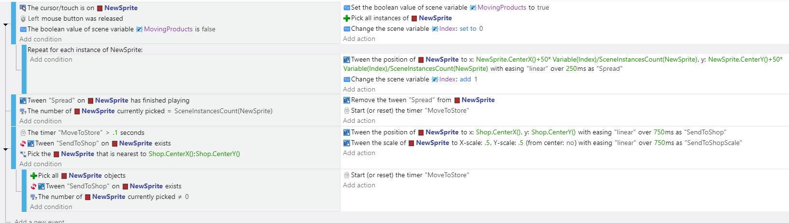Collapse the MoveToStore timer event using its left triangle
This screenshot has width=789, height=223.
pyautogui.click(x=6, y=149)
